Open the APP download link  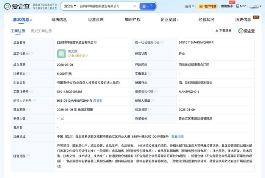coord(241,6)
